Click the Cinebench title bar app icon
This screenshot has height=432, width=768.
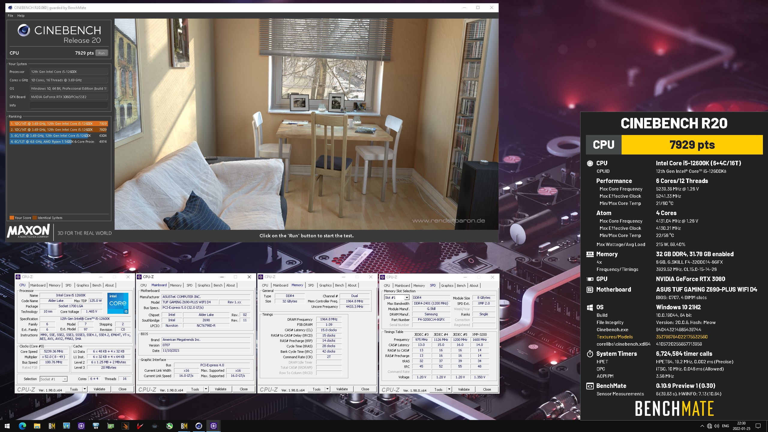(10, 7)
